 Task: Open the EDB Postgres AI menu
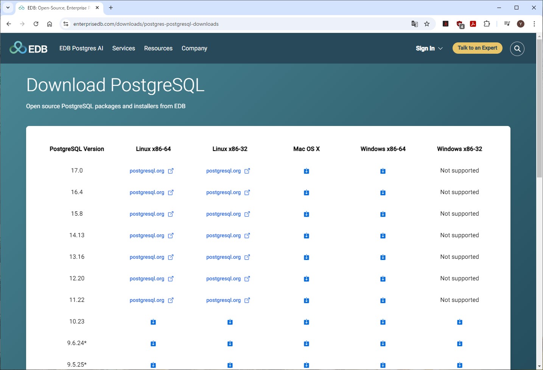(81, 48)
